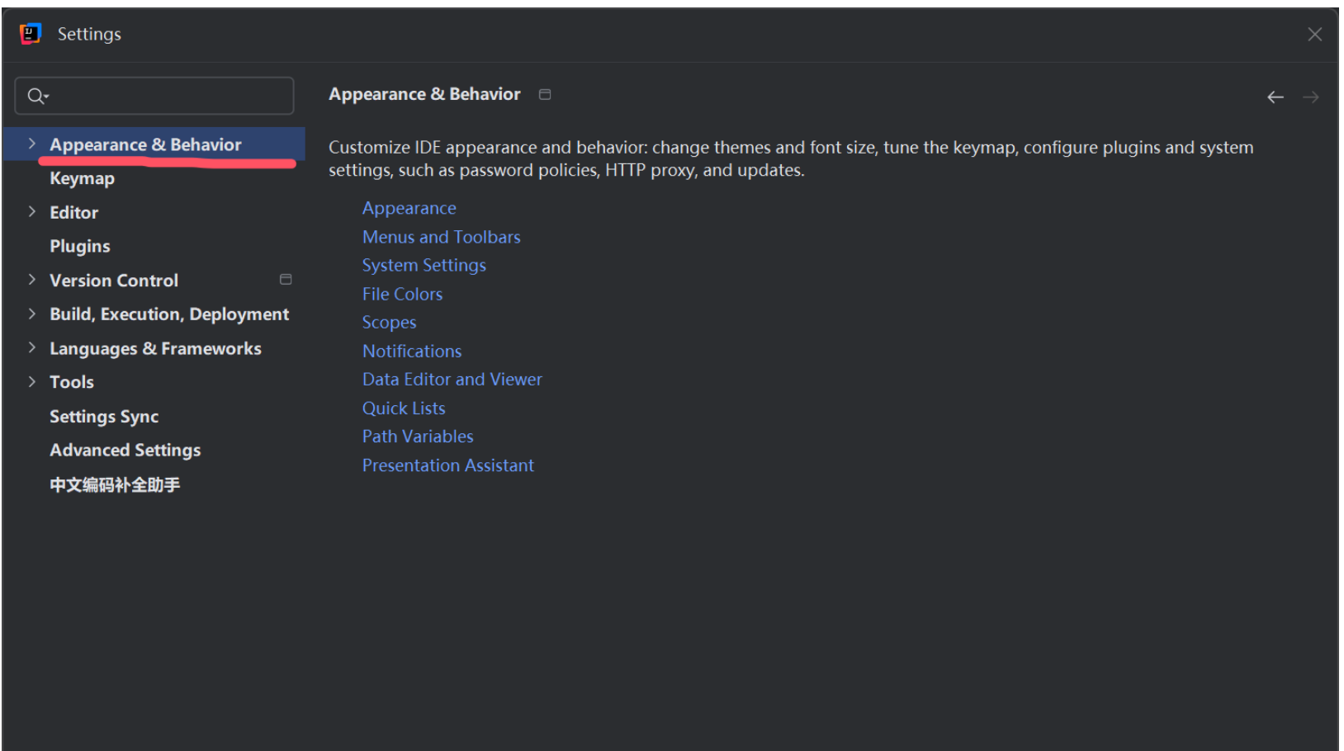Screen dimensions: 1344x751
Task: Expand the Appearance & Behavior tree node
Action: [x=31, y=144]
